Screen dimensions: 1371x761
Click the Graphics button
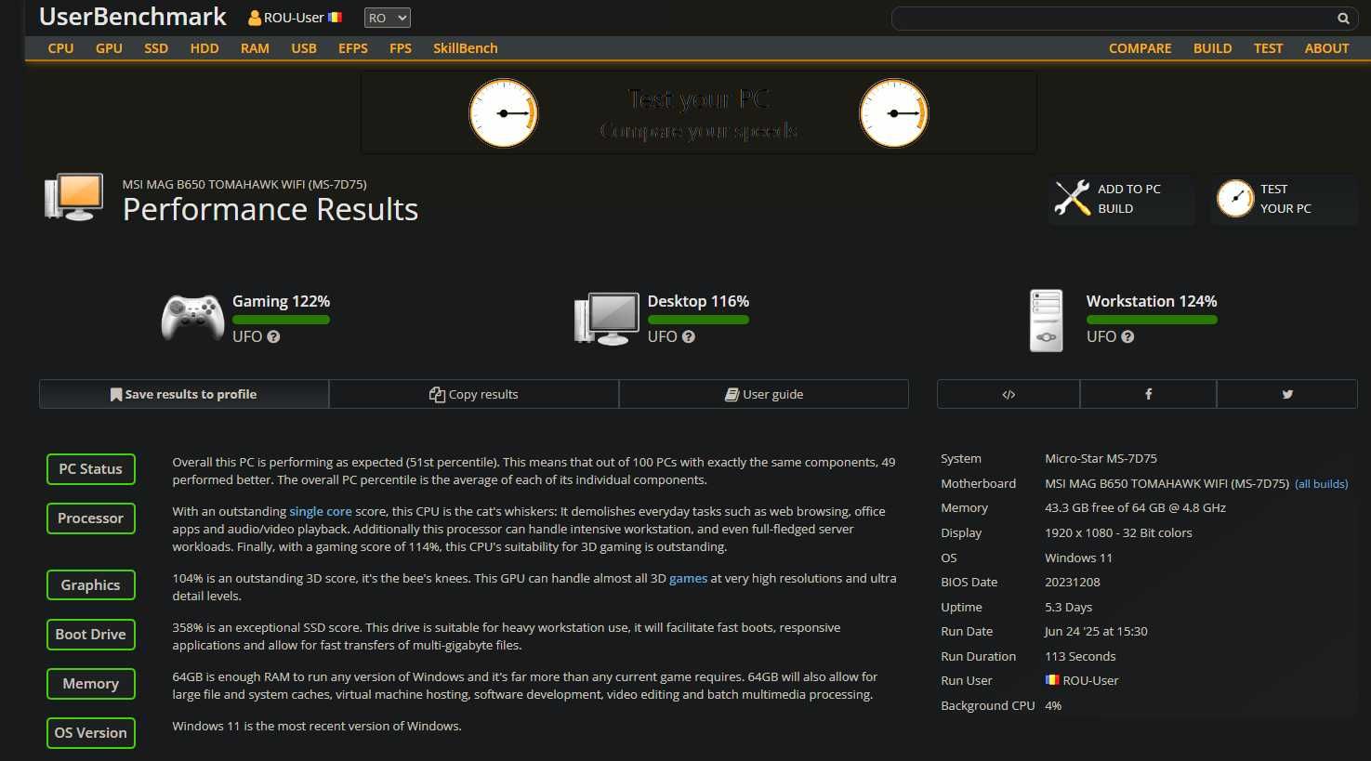click(x=91, y=585)
